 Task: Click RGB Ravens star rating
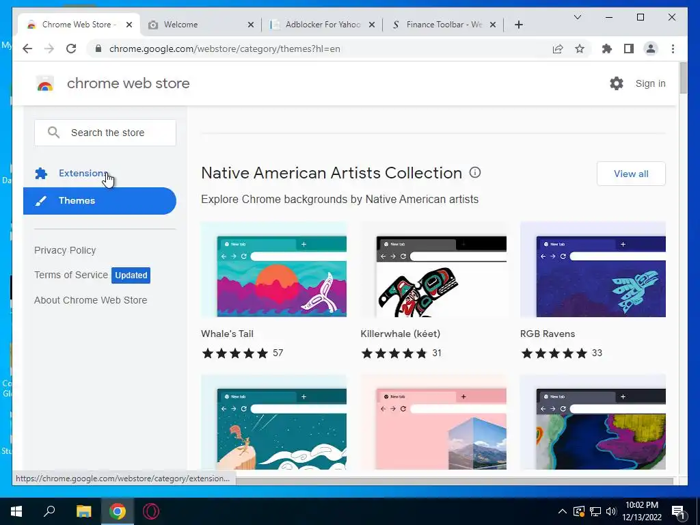click(x=554, y=353)
